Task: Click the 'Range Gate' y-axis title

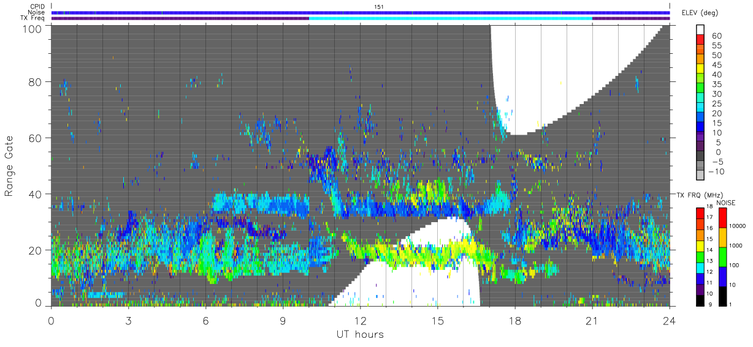Action: (9, 166)
